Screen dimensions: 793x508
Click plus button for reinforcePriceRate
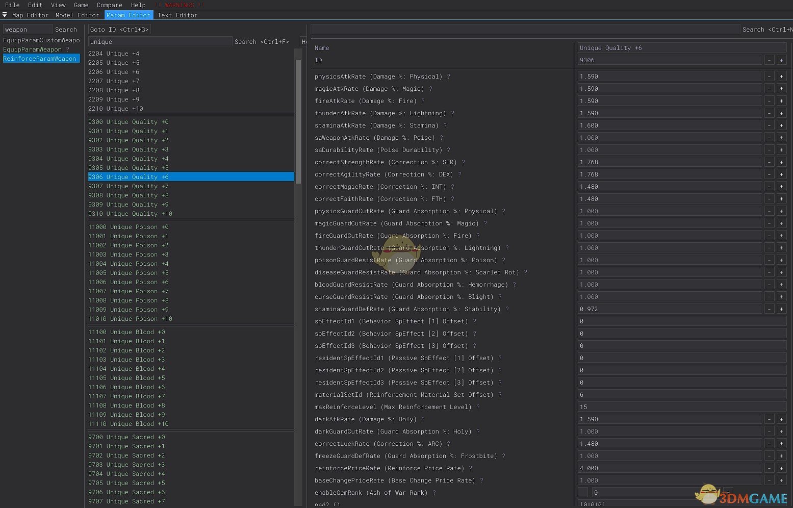pyautogui.click(x=781, y=468)
